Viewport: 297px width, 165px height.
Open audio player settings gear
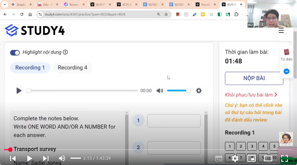click(199, 91)
